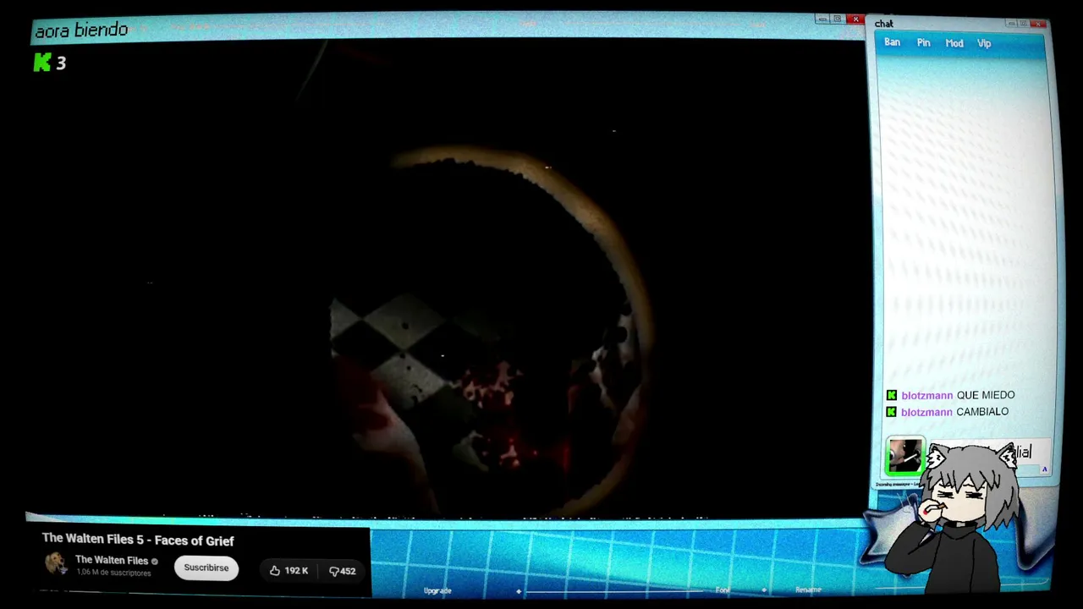Open The Walten Files channel name link
The width and height of the screenshot is (1083, 609).
click(111, 560)
